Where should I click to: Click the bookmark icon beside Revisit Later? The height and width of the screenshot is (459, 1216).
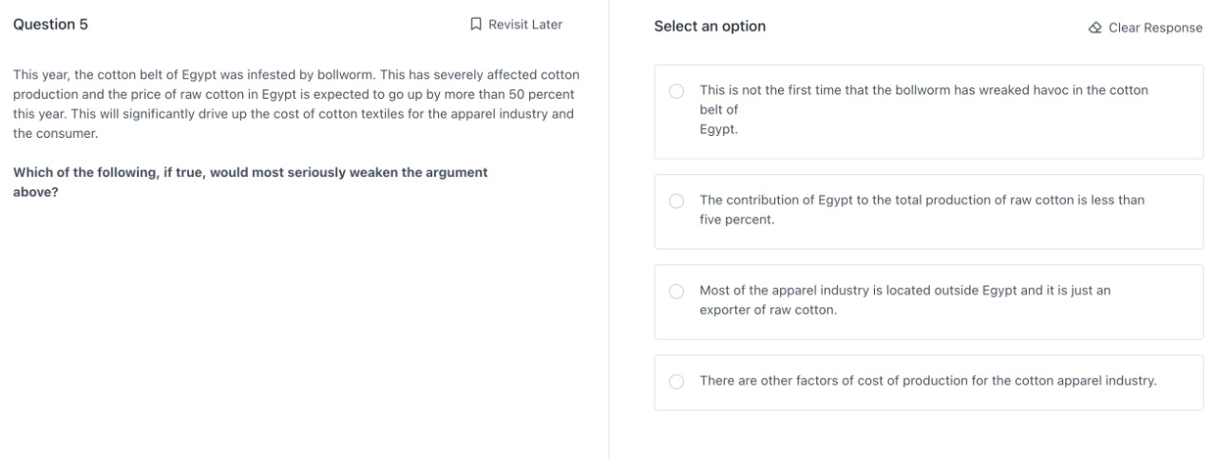476,25
